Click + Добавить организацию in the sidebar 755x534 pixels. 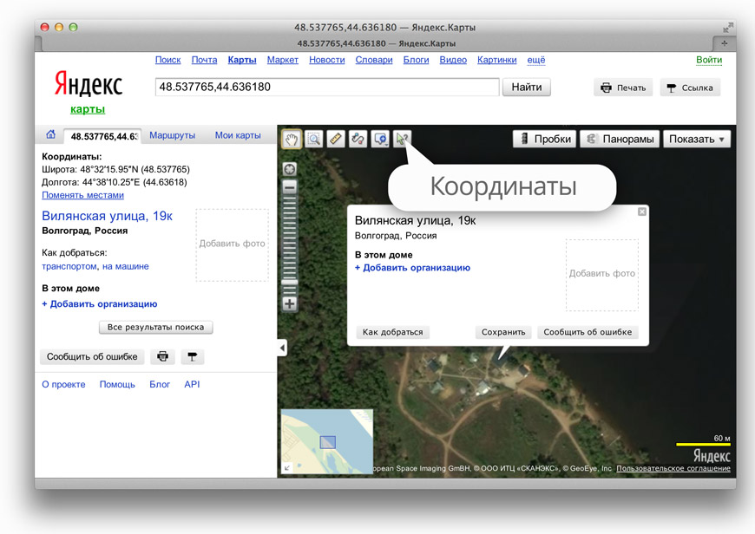100,304
